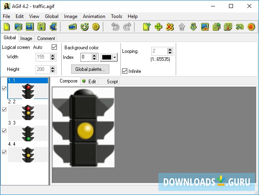Click the AGif app icon in title bar
This screenshot has height=195, width=259.
pos(7,6)
